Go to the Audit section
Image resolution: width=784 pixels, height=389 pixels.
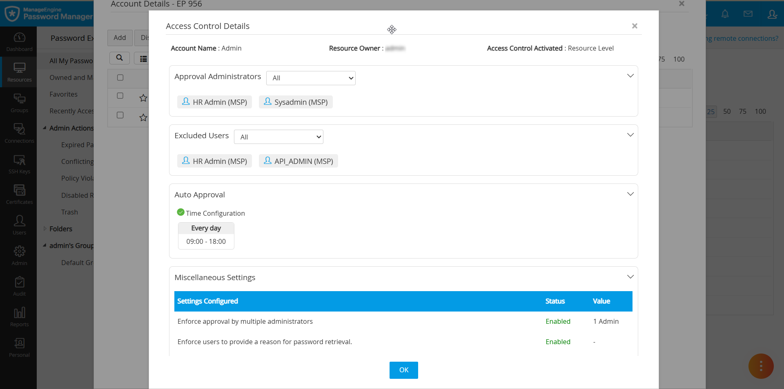pyautogui.click(x=19, y=285)
